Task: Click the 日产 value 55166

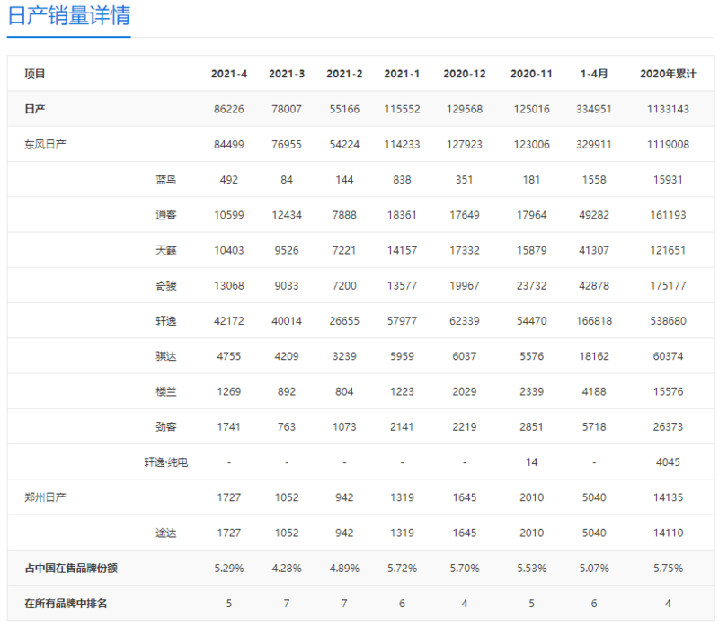Action: coord(344,109)
